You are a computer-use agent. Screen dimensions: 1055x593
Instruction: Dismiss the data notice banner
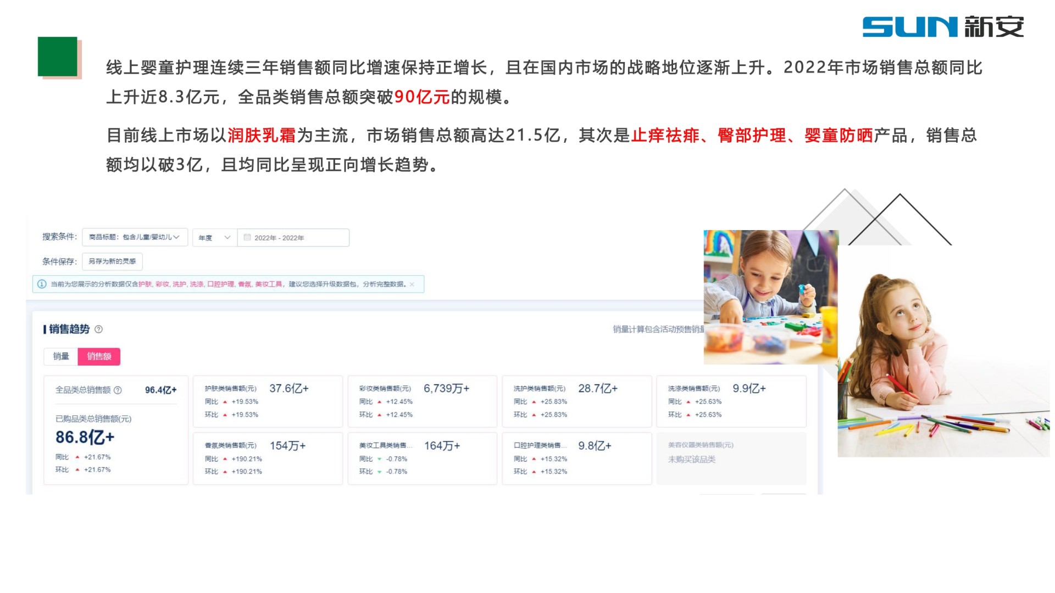[x=412, y=284]
